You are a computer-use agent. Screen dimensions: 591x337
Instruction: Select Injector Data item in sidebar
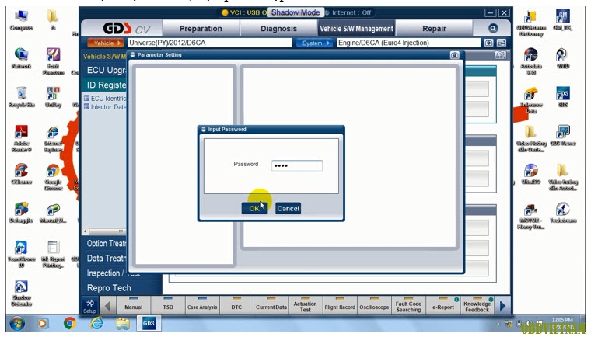105,107
